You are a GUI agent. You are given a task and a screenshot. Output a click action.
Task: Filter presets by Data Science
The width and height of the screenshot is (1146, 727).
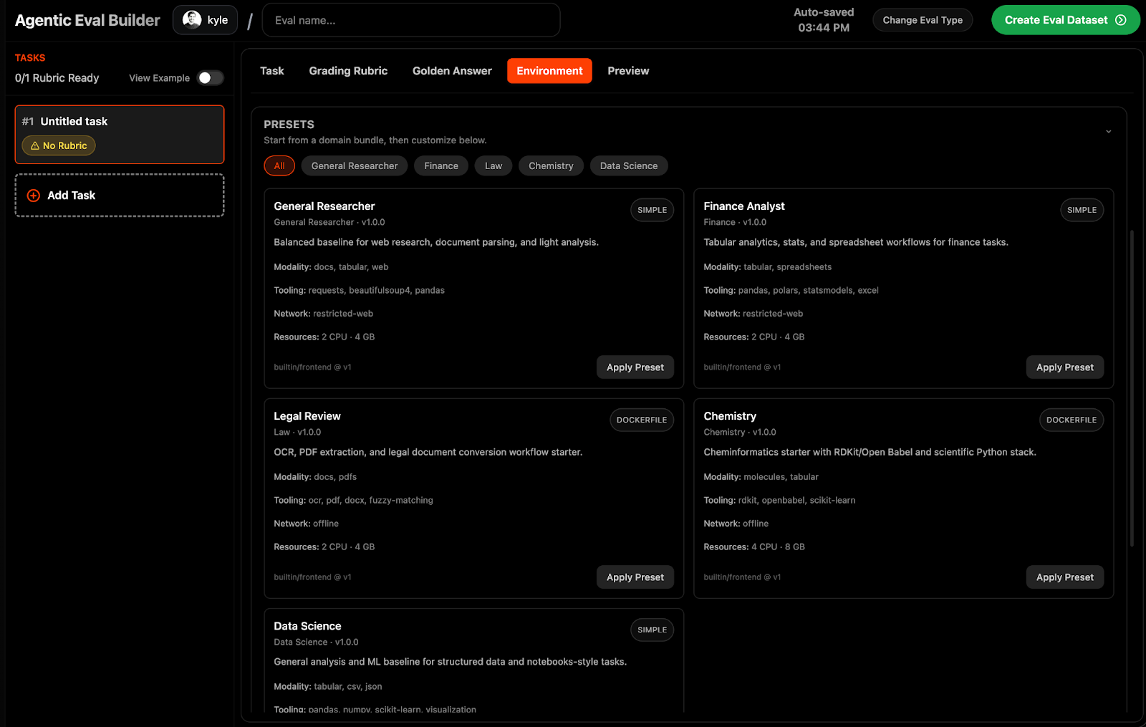coord(629,166)
